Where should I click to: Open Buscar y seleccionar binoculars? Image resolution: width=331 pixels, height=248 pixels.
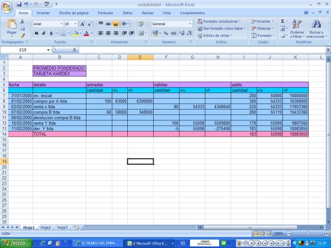click(x=316, y=29)
